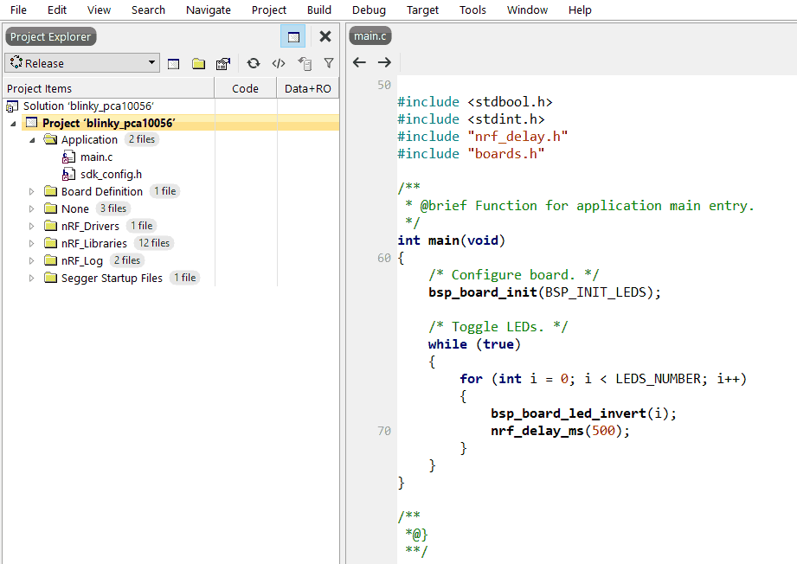
Task: Collapse the Application folder
Action: tap(32, 140)
